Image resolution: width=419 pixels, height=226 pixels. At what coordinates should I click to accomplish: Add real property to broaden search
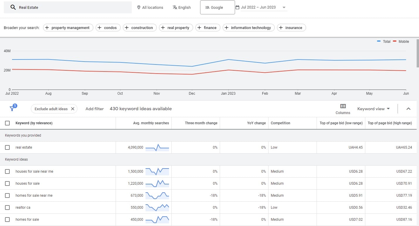click(x=176, y=28)
